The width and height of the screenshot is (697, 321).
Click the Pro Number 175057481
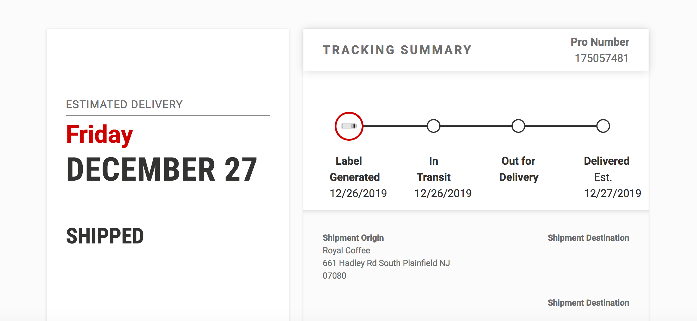click(x=602, y=58)
